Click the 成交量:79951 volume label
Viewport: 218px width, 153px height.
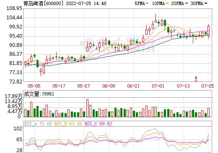click(39, 94)
